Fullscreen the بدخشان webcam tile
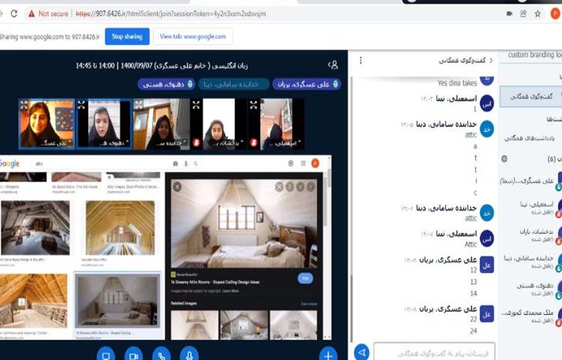This screenshot has height=360, width=562. coord(196,105)
